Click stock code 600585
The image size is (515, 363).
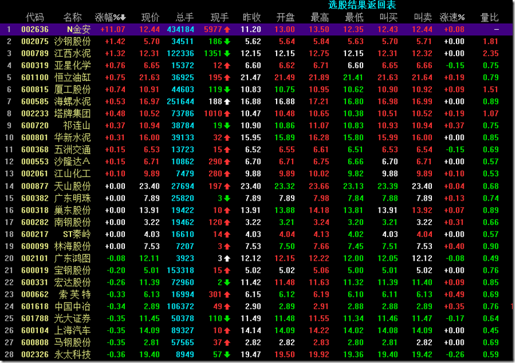(x=35, y=101)
